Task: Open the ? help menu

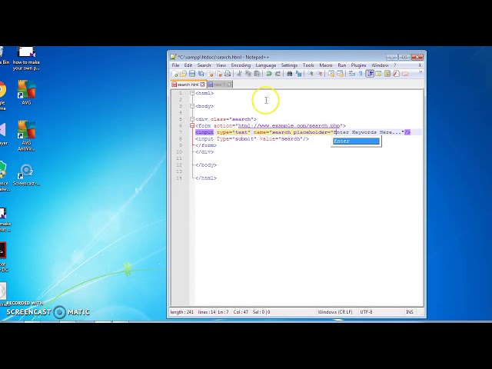Action: coord(394,65)
